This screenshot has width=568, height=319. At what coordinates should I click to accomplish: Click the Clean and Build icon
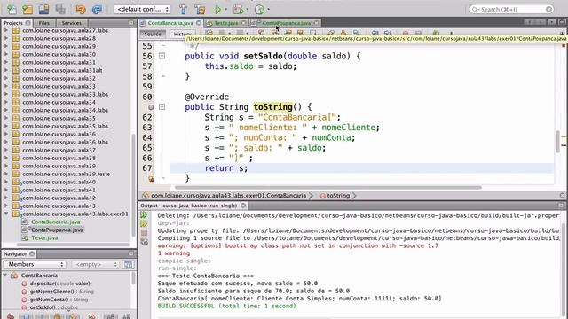(200, 10)
